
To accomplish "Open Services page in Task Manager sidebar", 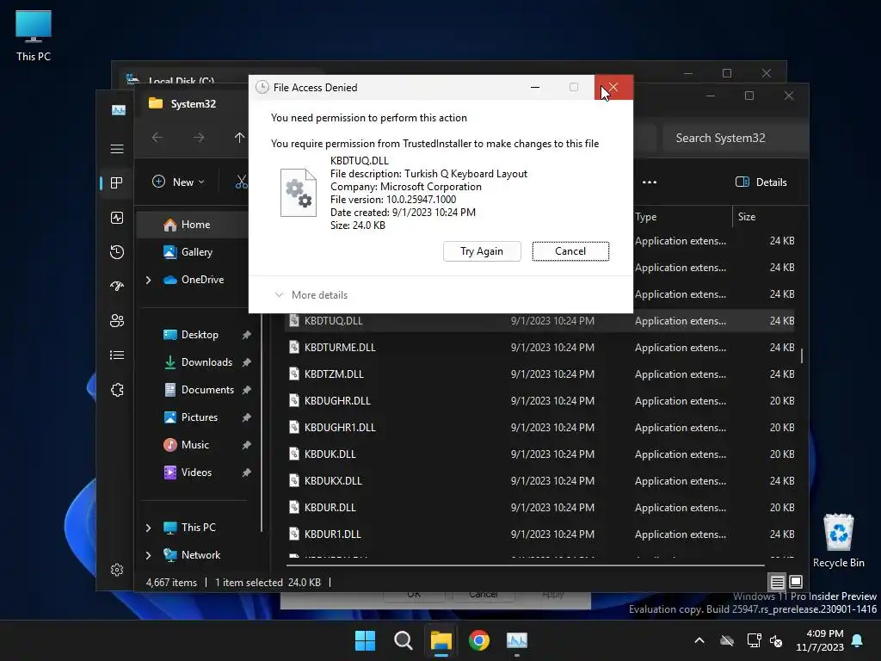I will coord(117,390).
